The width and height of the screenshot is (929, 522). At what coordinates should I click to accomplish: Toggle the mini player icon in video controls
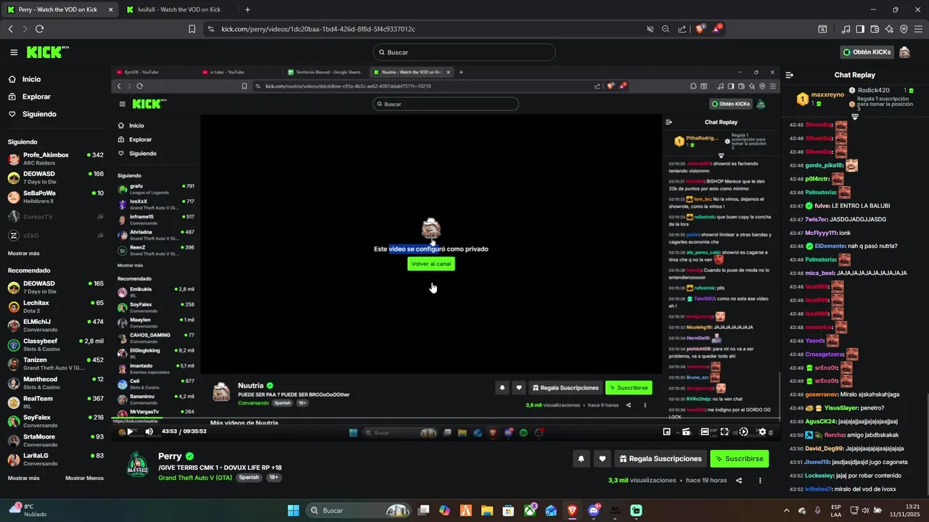click(666, 431)
